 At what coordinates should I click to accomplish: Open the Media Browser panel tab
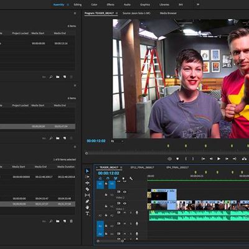[x=168, y=13]
